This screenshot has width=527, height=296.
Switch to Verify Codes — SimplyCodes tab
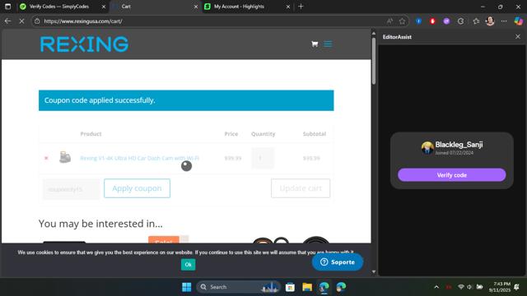click(x=58, y=7)
